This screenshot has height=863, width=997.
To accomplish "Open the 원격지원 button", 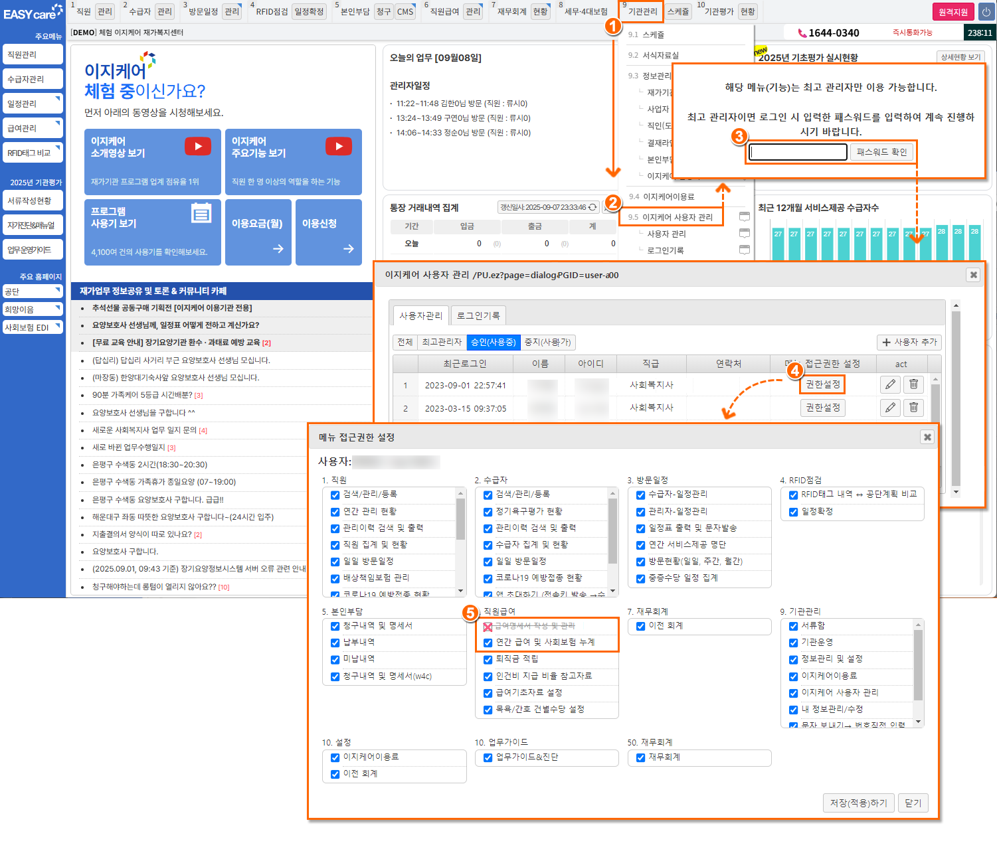I will point(953,12).
